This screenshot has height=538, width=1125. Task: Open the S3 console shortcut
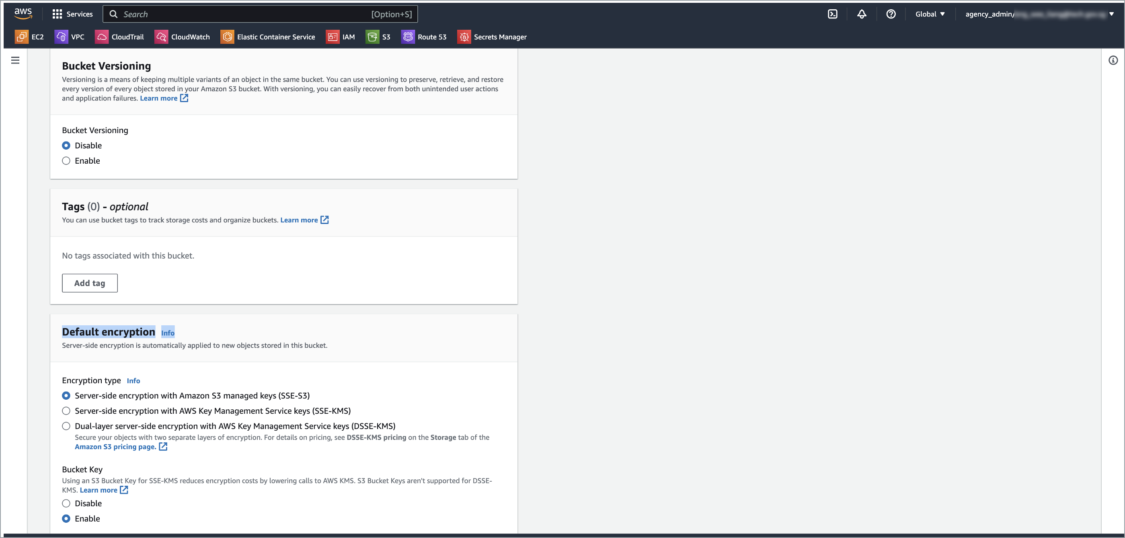[x=378, y=37]
